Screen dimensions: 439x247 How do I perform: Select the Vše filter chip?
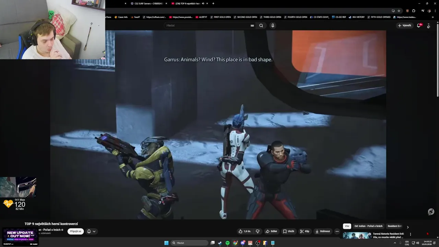(347, 226)
